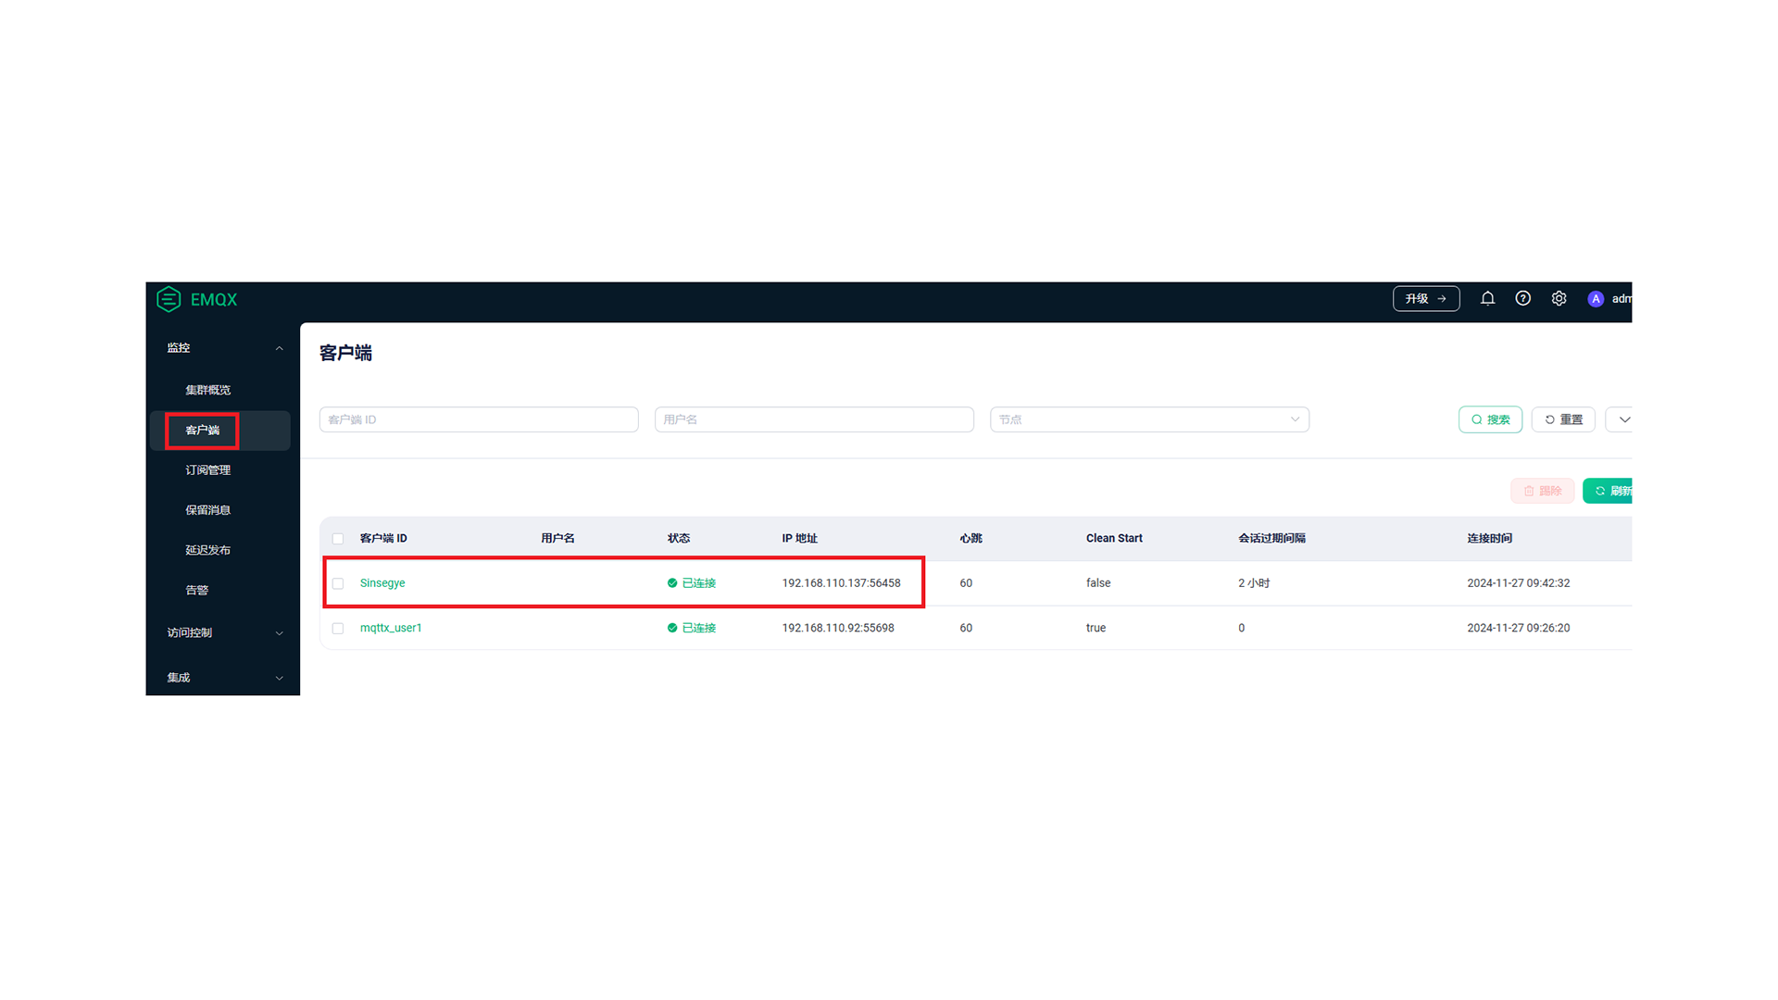Click connection time 2024-11-27 09:26:20

(x=1519, y=628)
